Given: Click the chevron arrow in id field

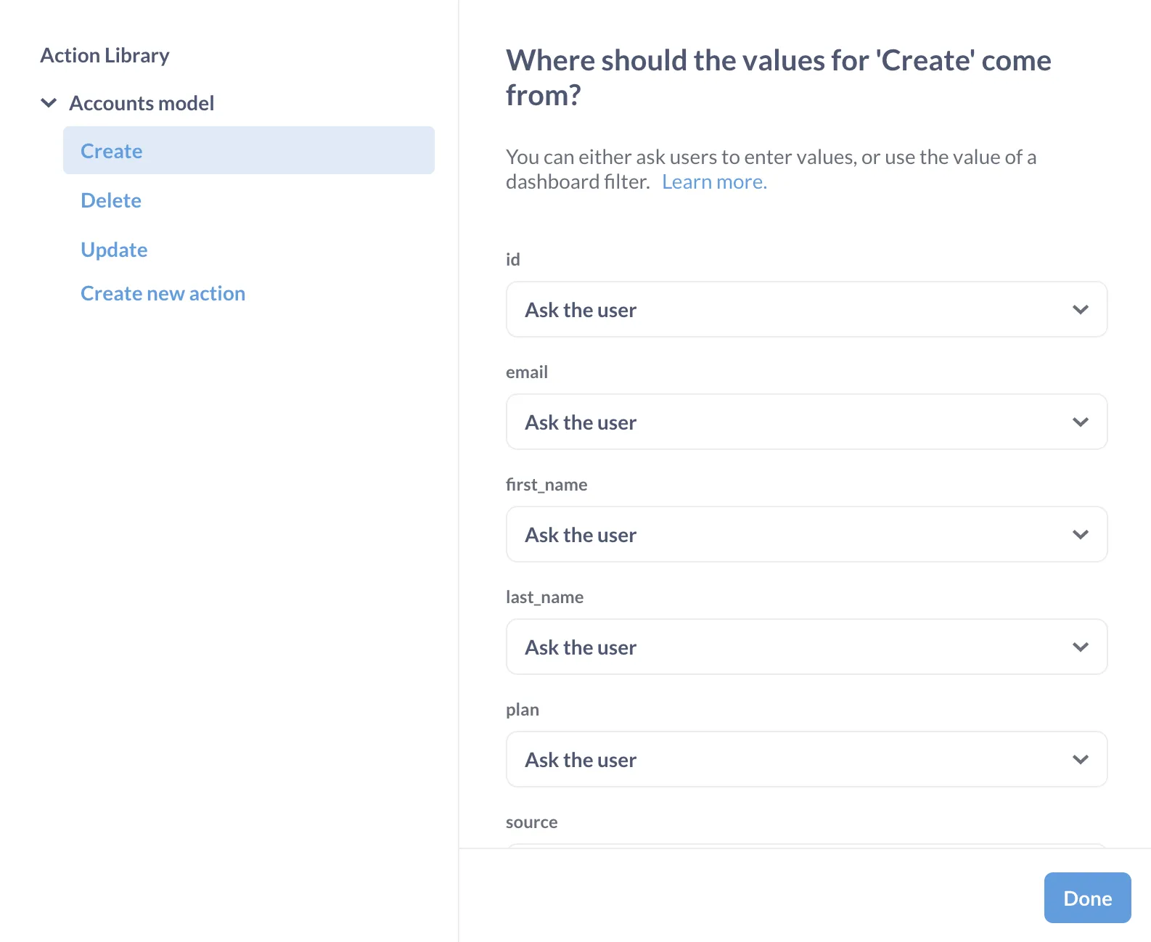Looking at the screenshot, I should [x=1081, y=310].
